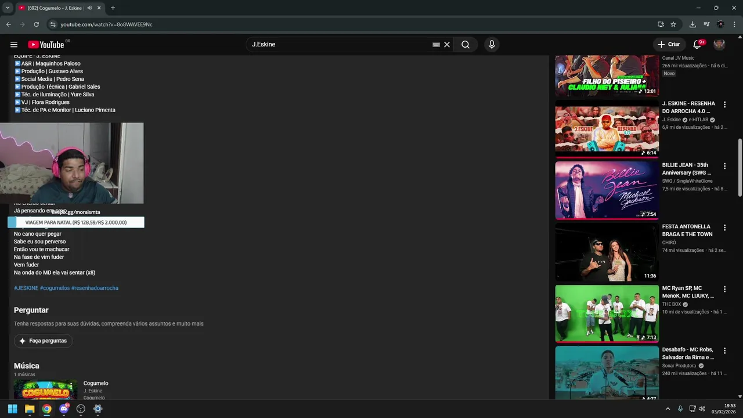This screenshot has width=743, height=418.
Task: Open MC Ryan SP video thumbnail
Action: pyautogui.click(x=607, y=313)
